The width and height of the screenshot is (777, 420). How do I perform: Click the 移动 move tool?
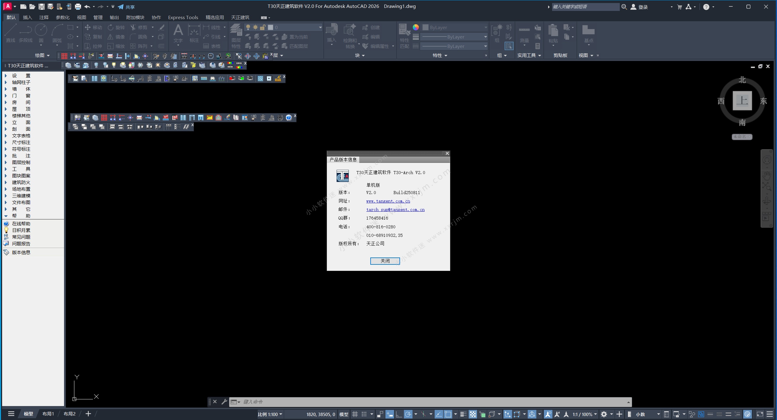click(x=93, y=27)
